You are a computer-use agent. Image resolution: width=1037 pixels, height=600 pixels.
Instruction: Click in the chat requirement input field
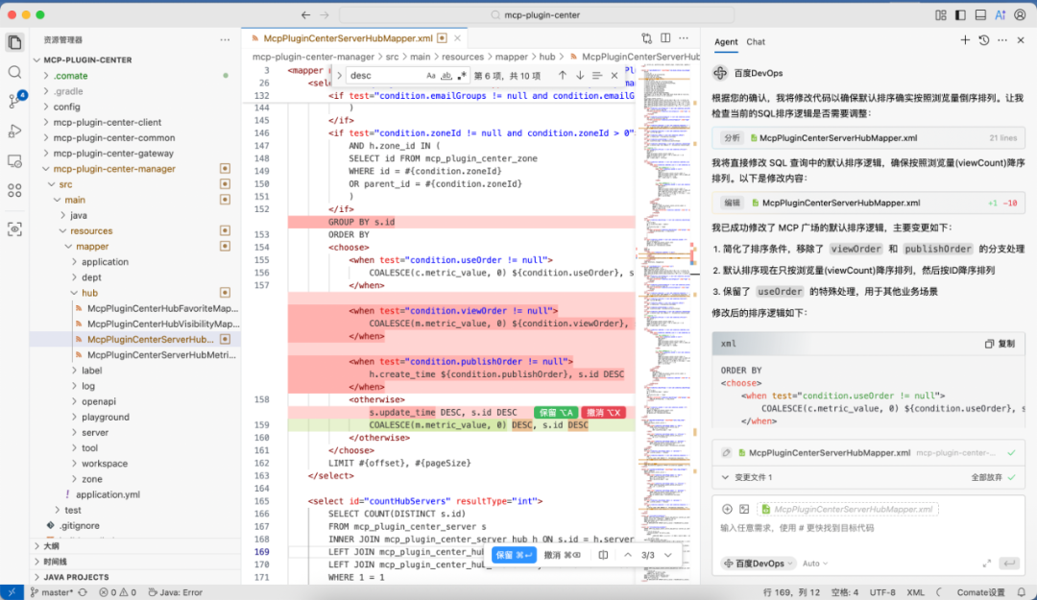click(868, 528)
